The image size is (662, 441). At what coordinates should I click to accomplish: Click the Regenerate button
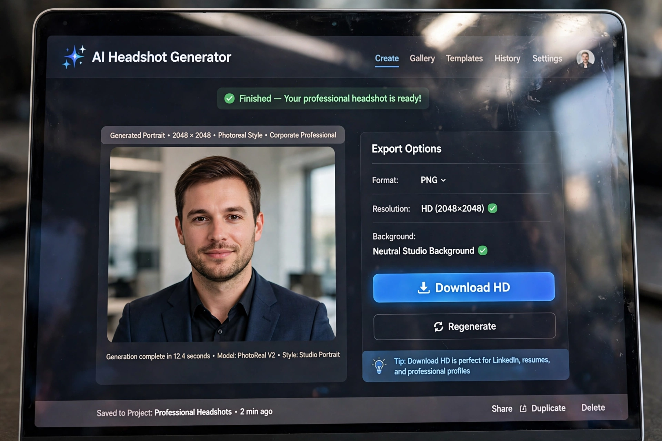tap(464, 326)
